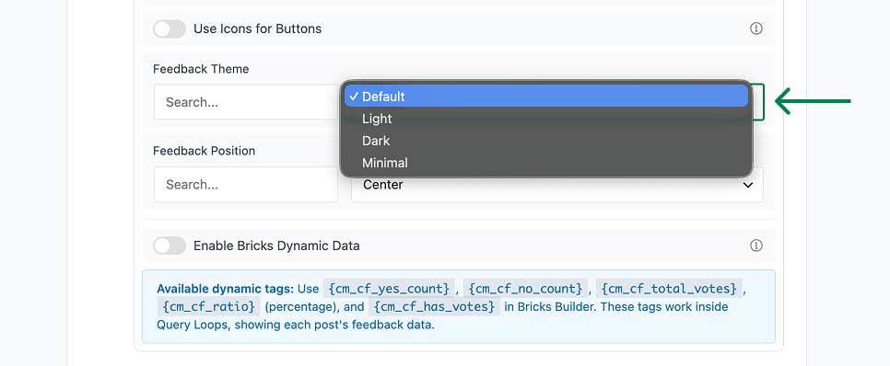Image resolution: width=890 pixels, height=366 pixels.
Task: Click Feedback Theme search field
Action: (246, 102)
